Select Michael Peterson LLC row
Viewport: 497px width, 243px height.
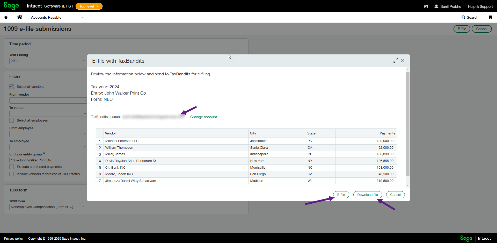(246, 141)
